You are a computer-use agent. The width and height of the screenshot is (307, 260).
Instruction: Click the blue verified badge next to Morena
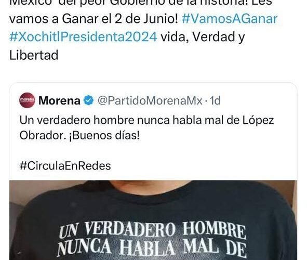point(89,100)
